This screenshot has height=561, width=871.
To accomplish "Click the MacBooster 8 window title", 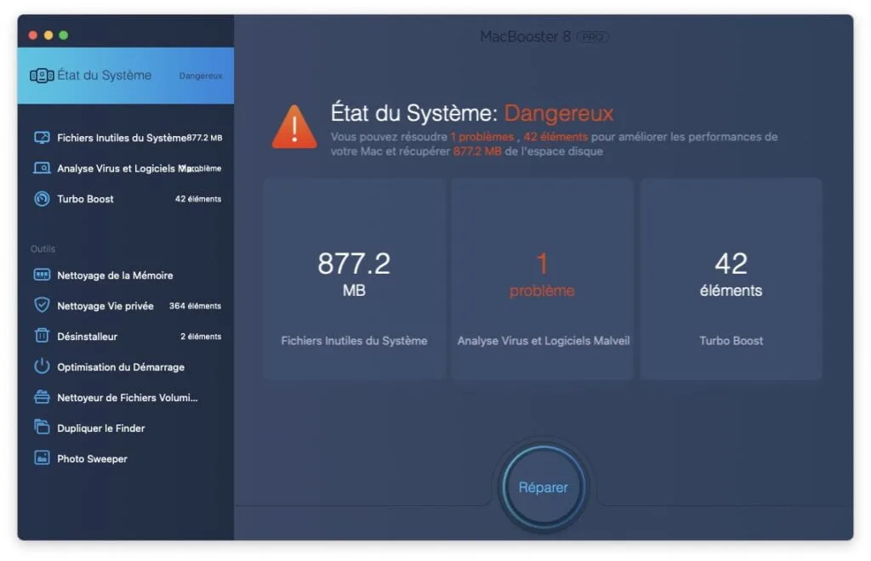I will point(525,37).
